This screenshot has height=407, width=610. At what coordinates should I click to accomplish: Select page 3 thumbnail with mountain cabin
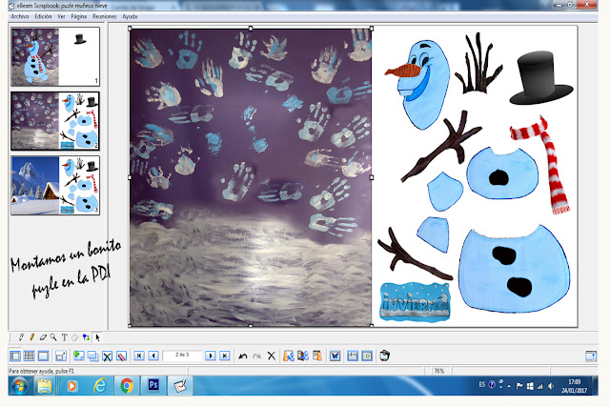click(55, 185)
